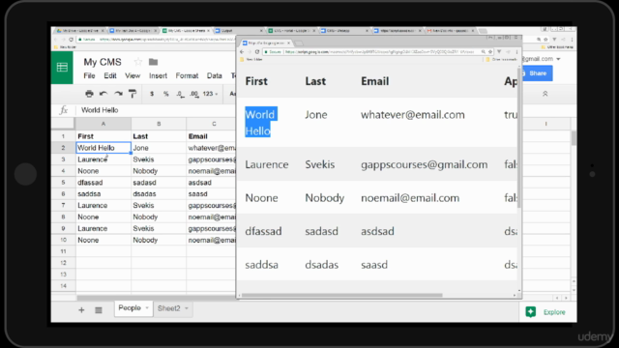Select cell A2 containing World Hello
619x348 pixels.
[103, 148]
